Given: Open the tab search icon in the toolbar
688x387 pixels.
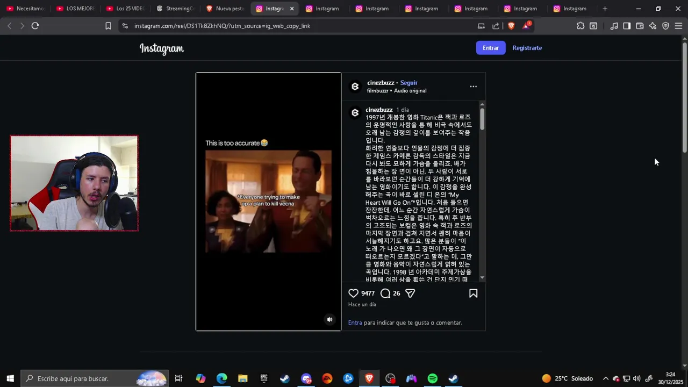Looking at the screenshot, I should tap(593, 26).
